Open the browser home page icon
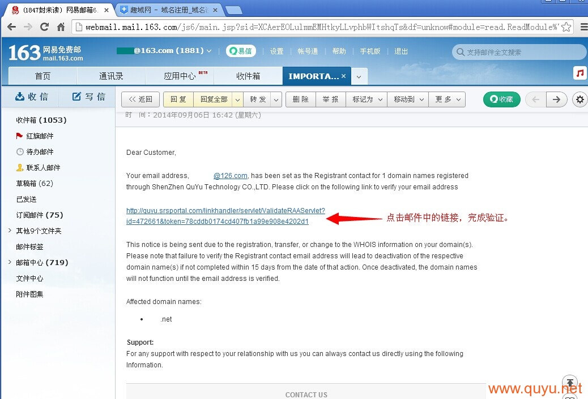This screenshot has height=399, width=588. point(61,27)
